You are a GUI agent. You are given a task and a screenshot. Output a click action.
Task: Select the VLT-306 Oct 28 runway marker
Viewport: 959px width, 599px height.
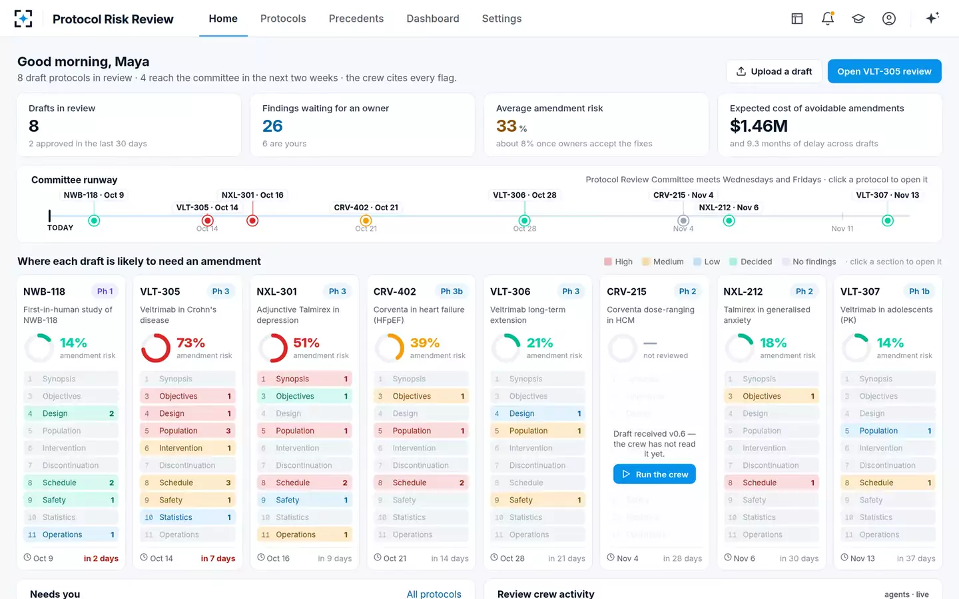(525, 220)
